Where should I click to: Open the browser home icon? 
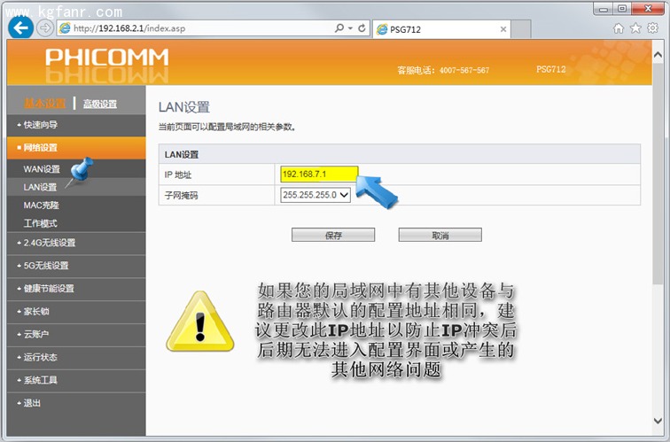point(619,28)
